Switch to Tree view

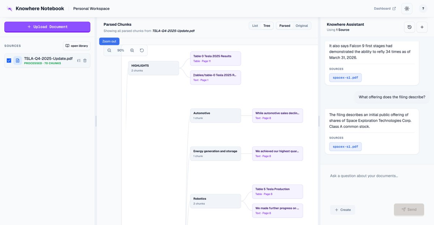point(267,26)
